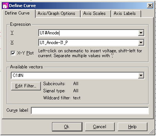Open Help for this dialog
Viewport: 156px width, 136px height.
pyautogui.click(x=133, y=127)
